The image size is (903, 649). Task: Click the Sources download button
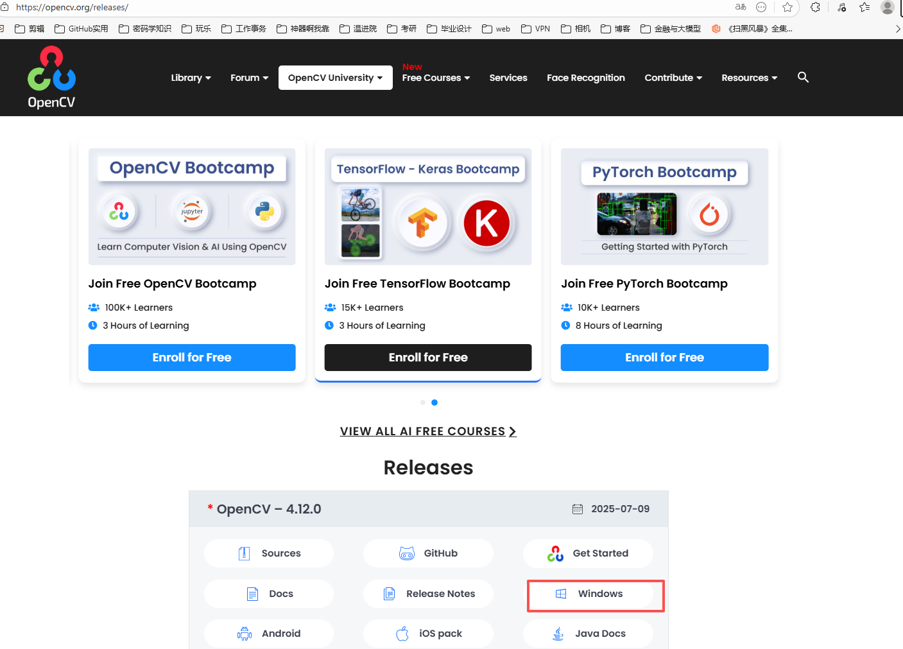tap(269, 553)
